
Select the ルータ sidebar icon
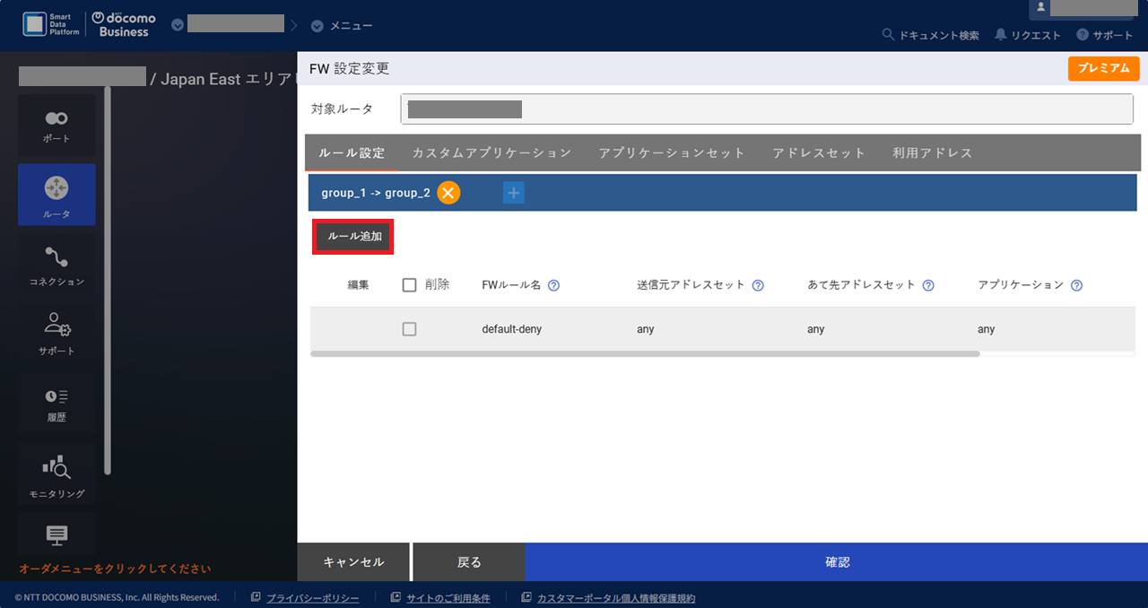[57, 195]
